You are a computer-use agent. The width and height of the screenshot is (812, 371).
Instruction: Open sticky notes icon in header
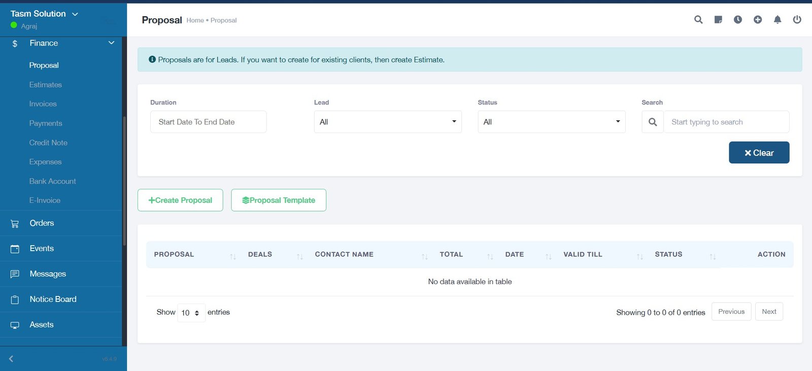[718, 20]
